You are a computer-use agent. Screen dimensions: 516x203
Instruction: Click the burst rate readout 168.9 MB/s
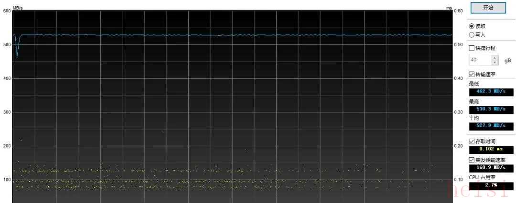click(x=491, y=168)
